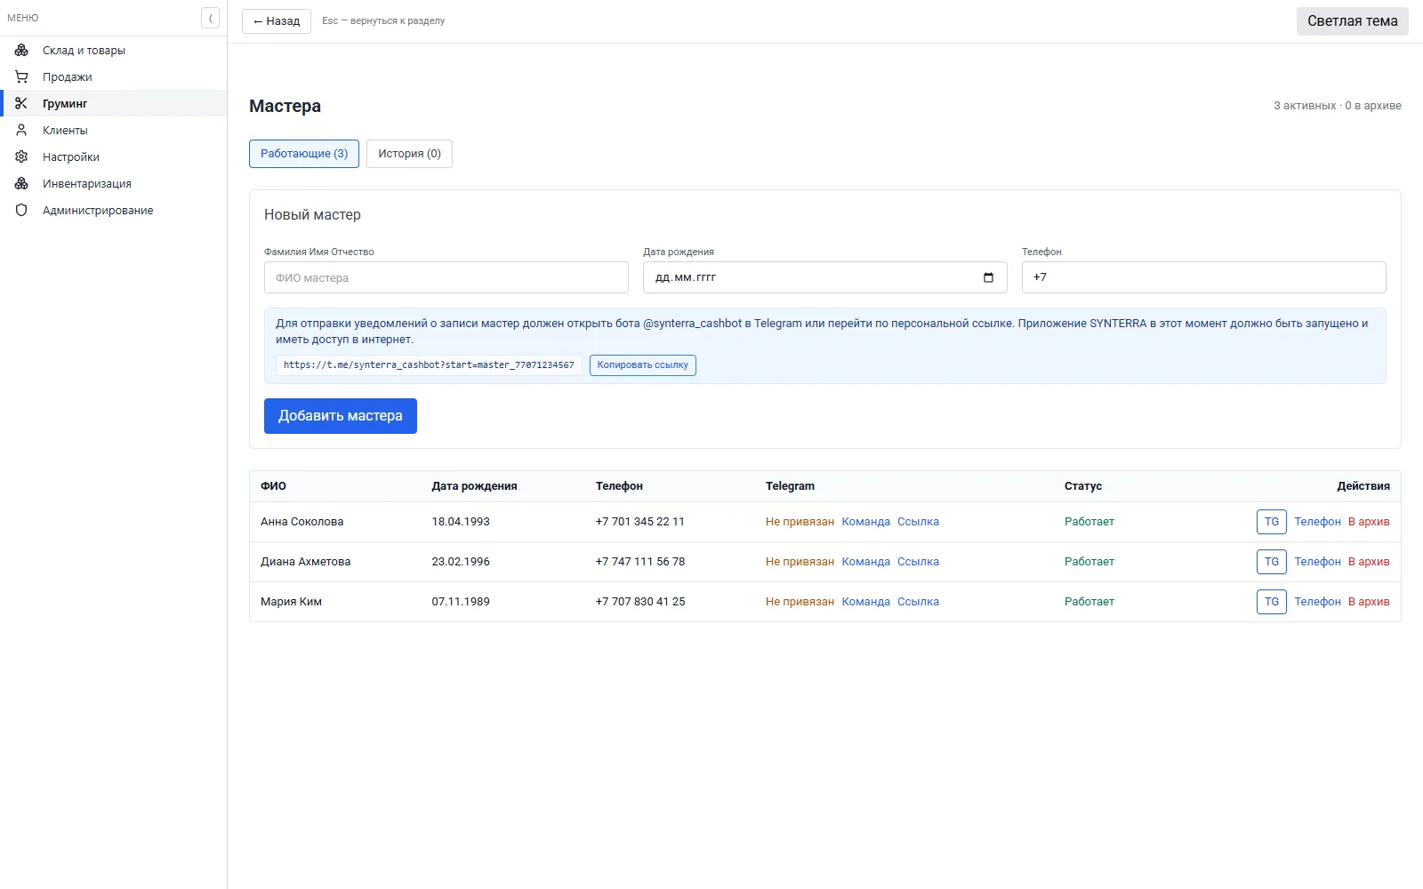
Task: Toggle the Светлая тема theme button
Action: [x=1352, y=21]
